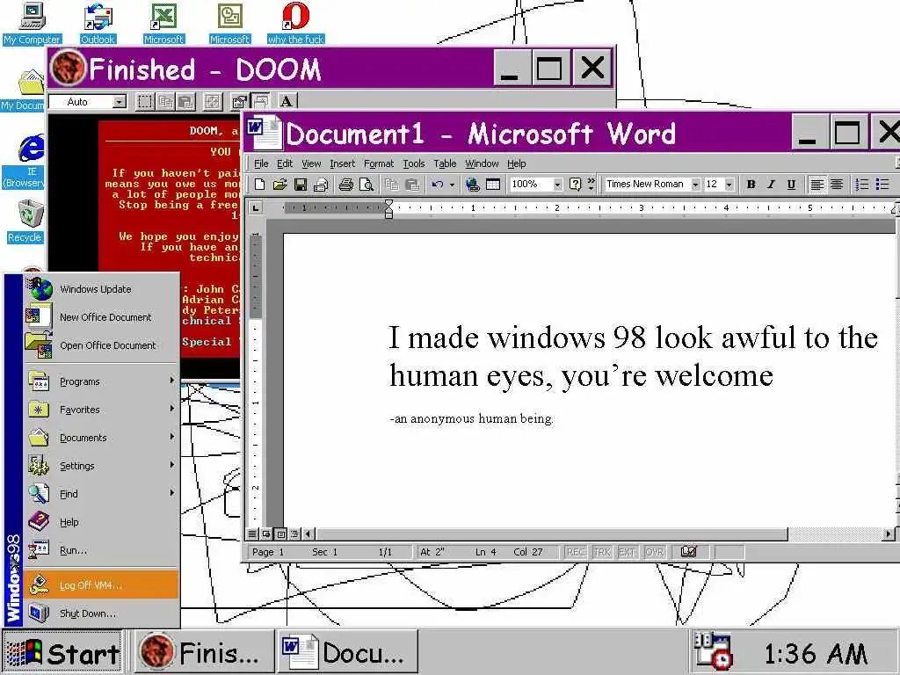Click the Copy icon in Word toolbar

coord(391,185)
